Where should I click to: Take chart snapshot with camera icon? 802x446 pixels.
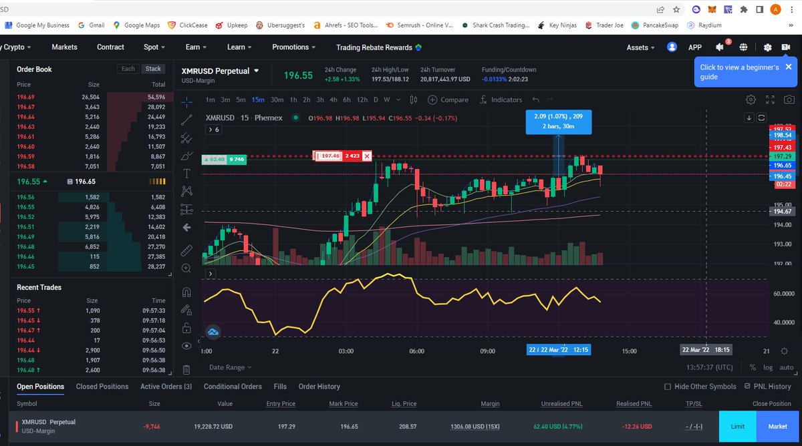click(x=789, y=99)
